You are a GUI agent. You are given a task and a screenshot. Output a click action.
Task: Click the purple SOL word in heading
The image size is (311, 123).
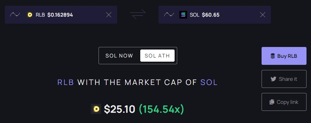pyautogui.click(x=209, y=82)
